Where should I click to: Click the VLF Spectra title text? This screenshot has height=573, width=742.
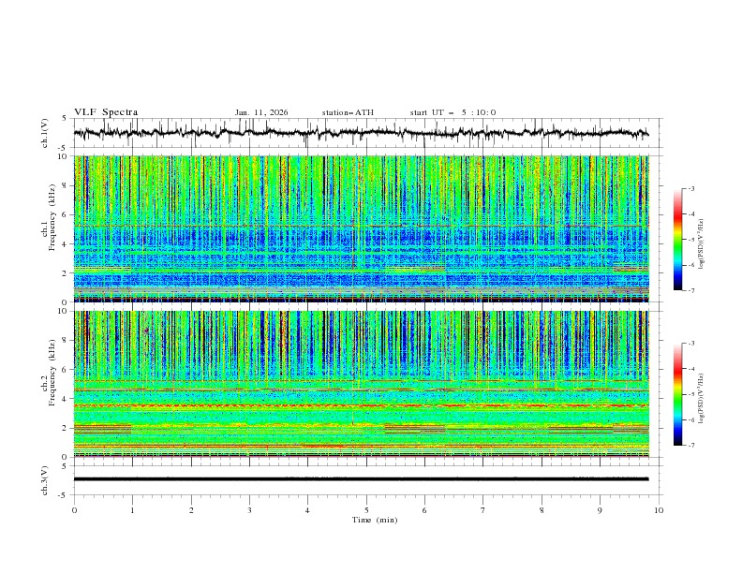(106, 112)
